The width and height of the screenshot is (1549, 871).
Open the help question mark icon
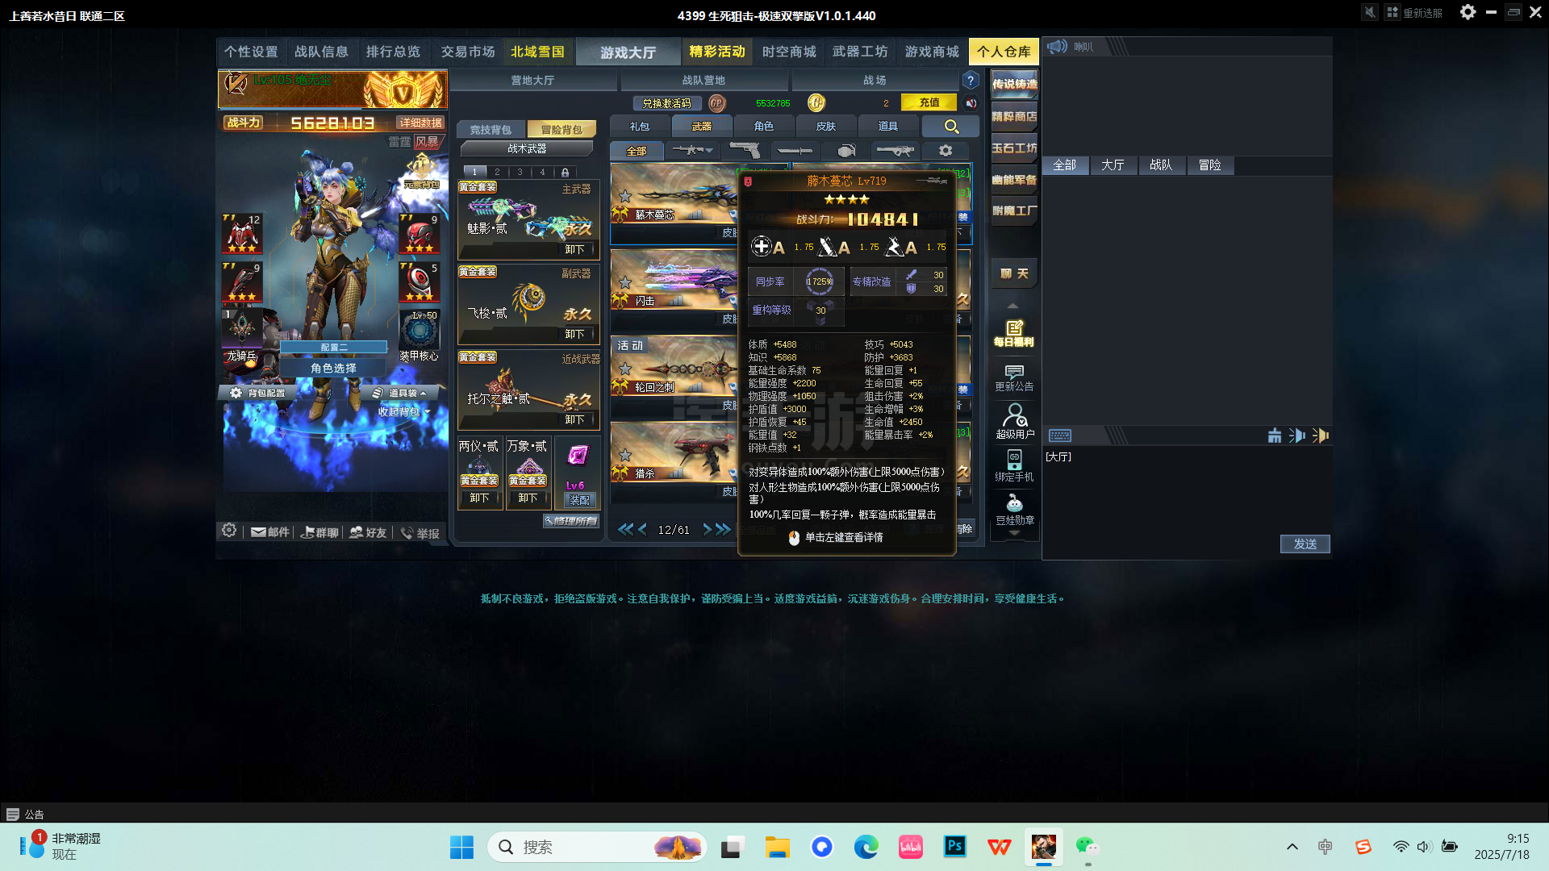971,81
